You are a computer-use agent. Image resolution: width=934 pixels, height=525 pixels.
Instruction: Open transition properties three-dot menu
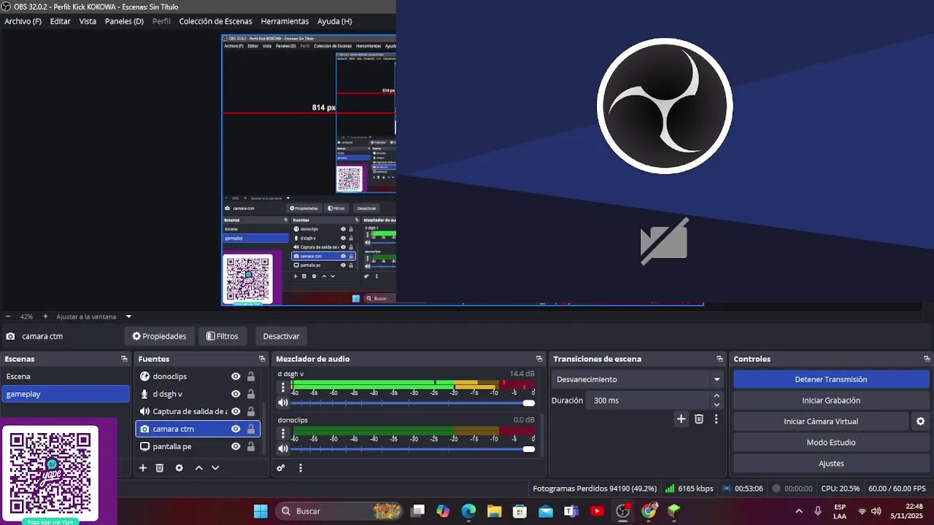[x=717, y=419]
